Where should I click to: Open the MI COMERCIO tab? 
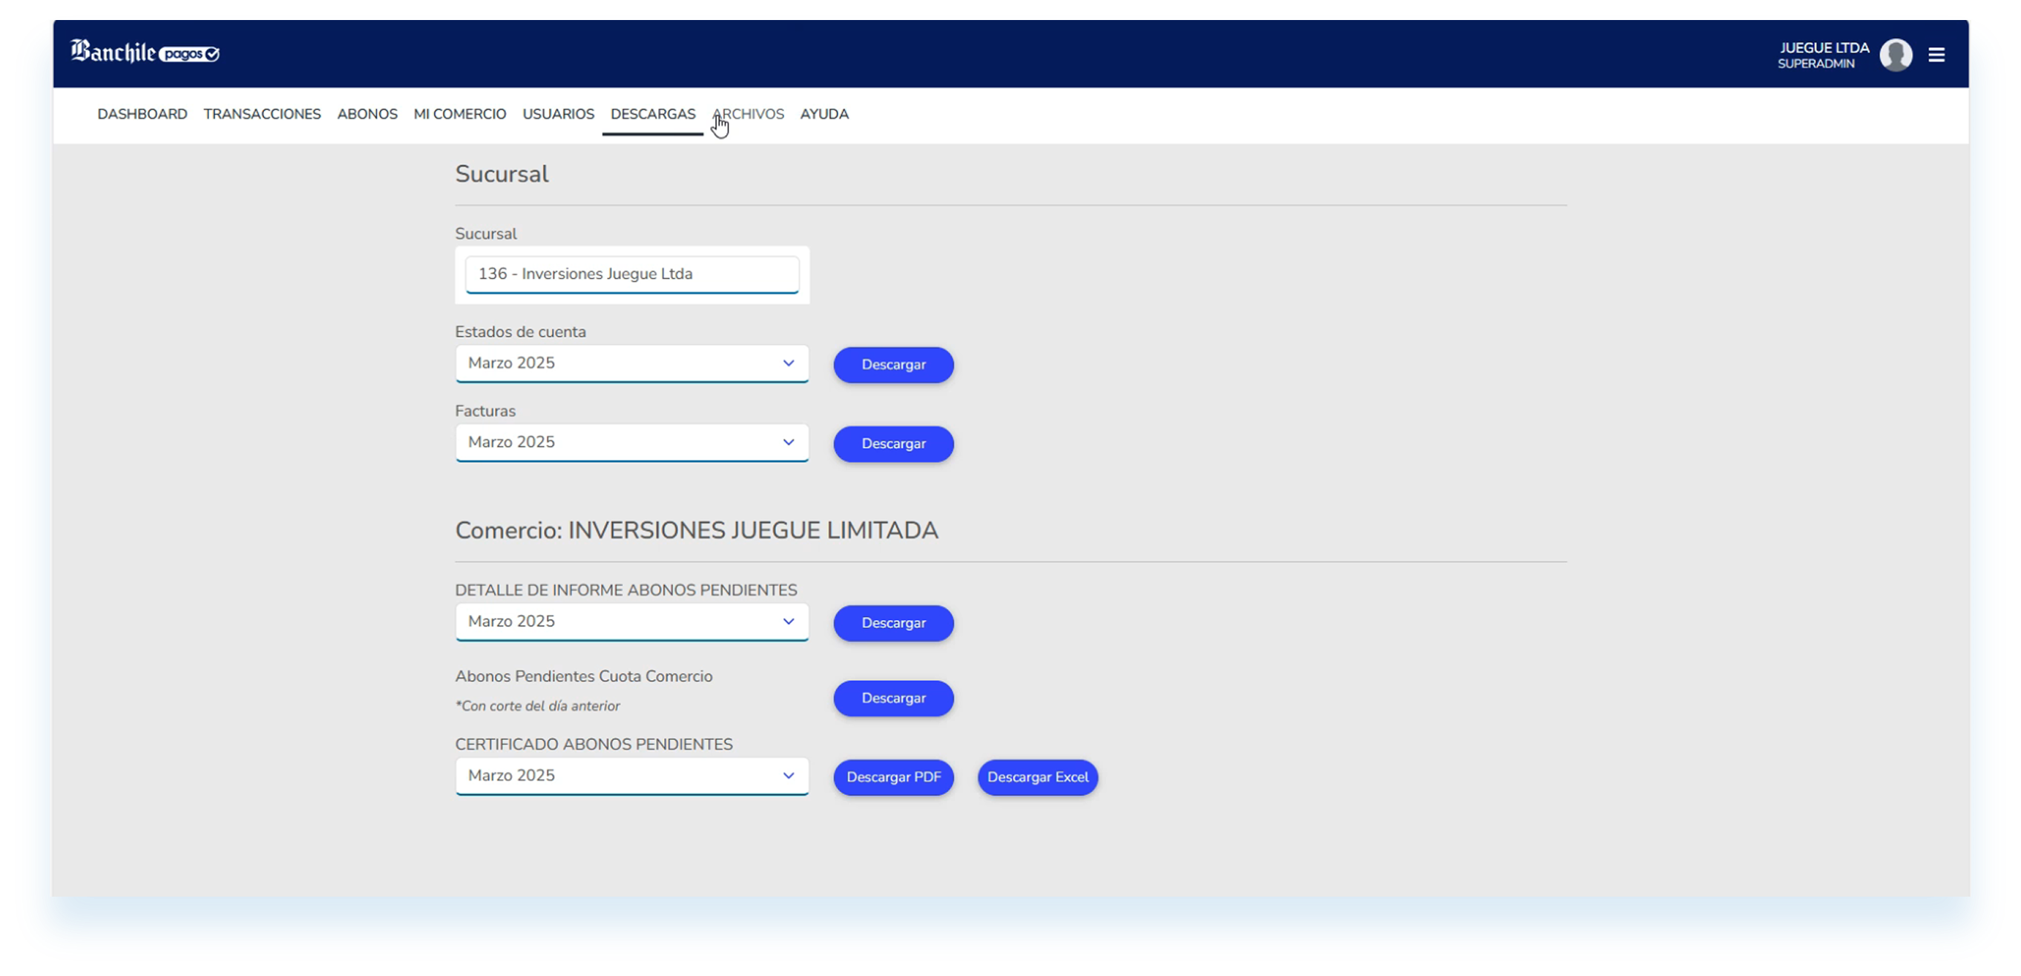(x=460, y=113)
